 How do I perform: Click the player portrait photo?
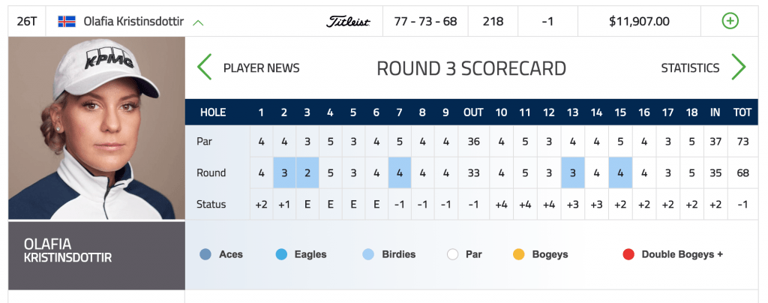[x=97, y=128]
